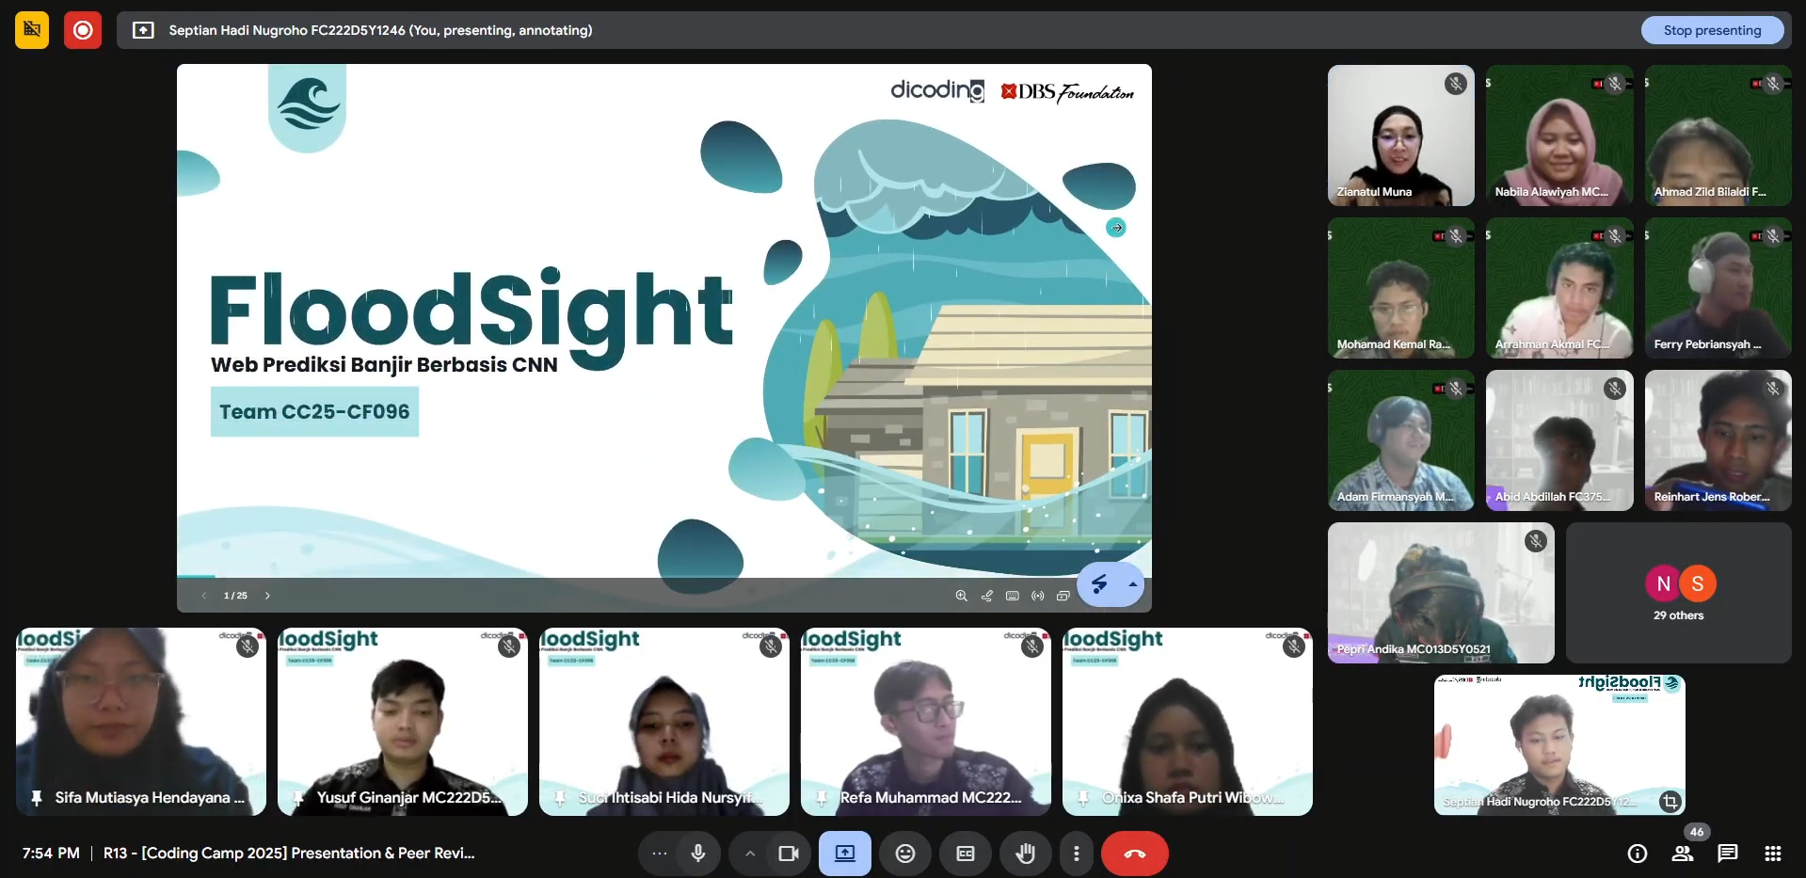Open the three-dot more options menu

pos(1076,854)
